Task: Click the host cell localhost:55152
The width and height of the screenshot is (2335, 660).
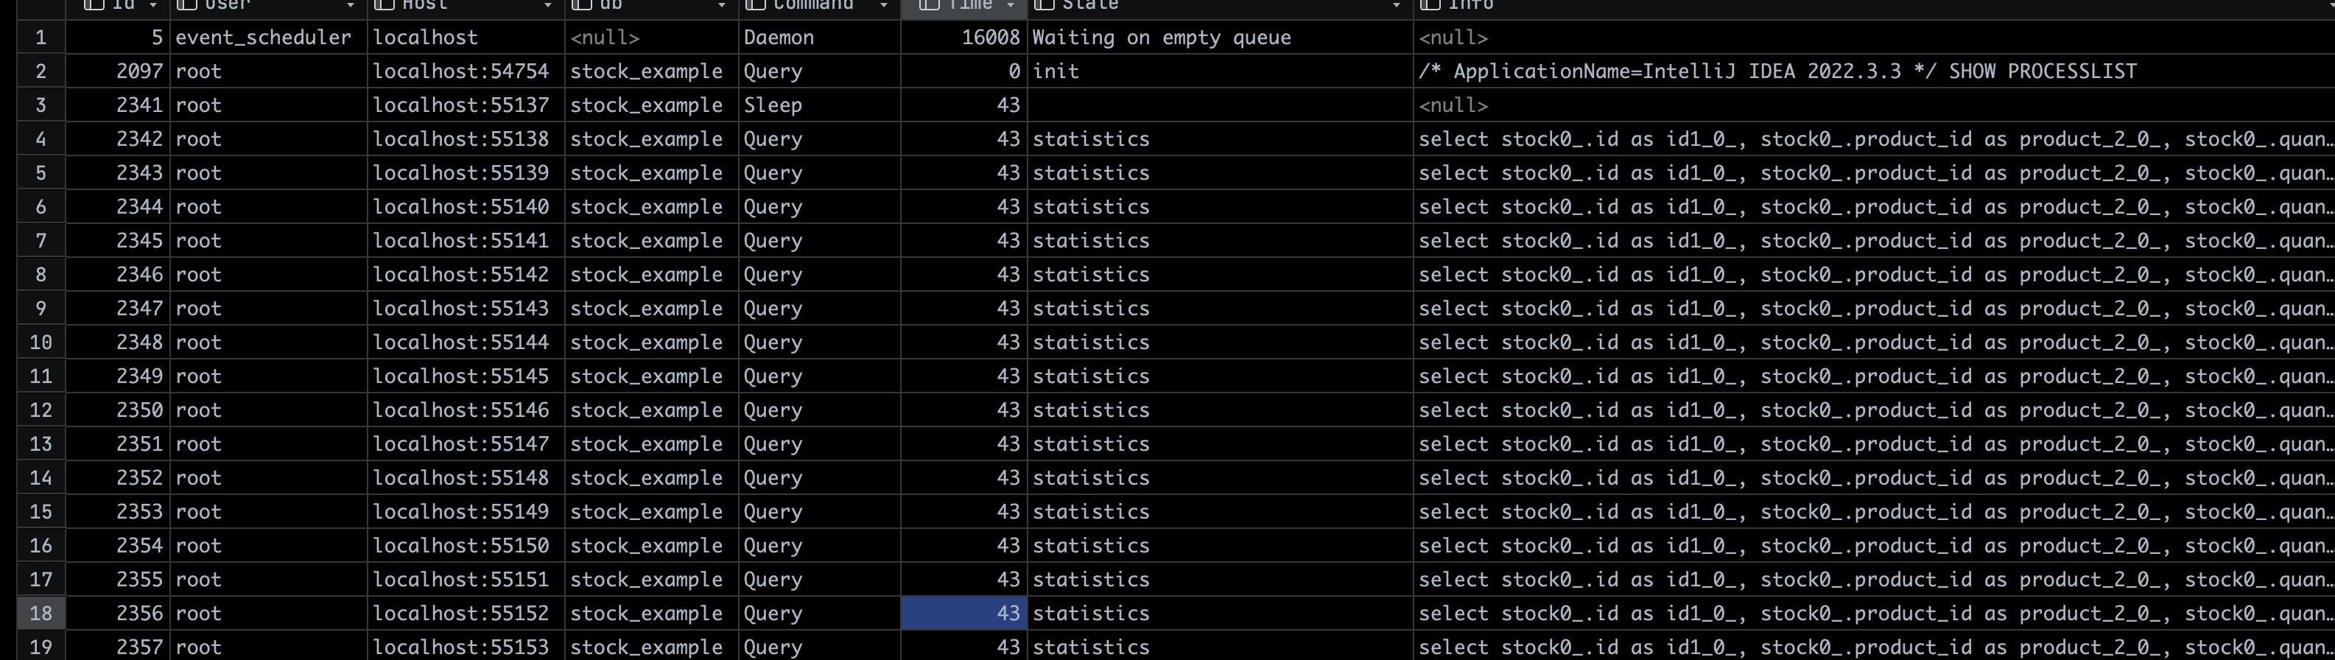Action: [466, 613]
